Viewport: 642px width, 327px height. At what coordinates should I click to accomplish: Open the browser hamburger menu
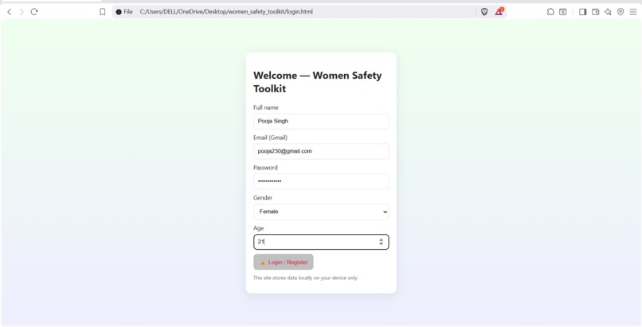(x=633, y=12)
